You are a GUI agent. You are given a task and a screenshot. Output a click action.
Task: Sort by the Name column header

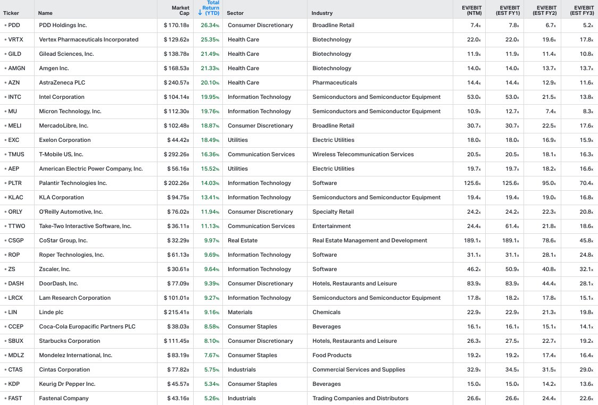click(45, 13)
